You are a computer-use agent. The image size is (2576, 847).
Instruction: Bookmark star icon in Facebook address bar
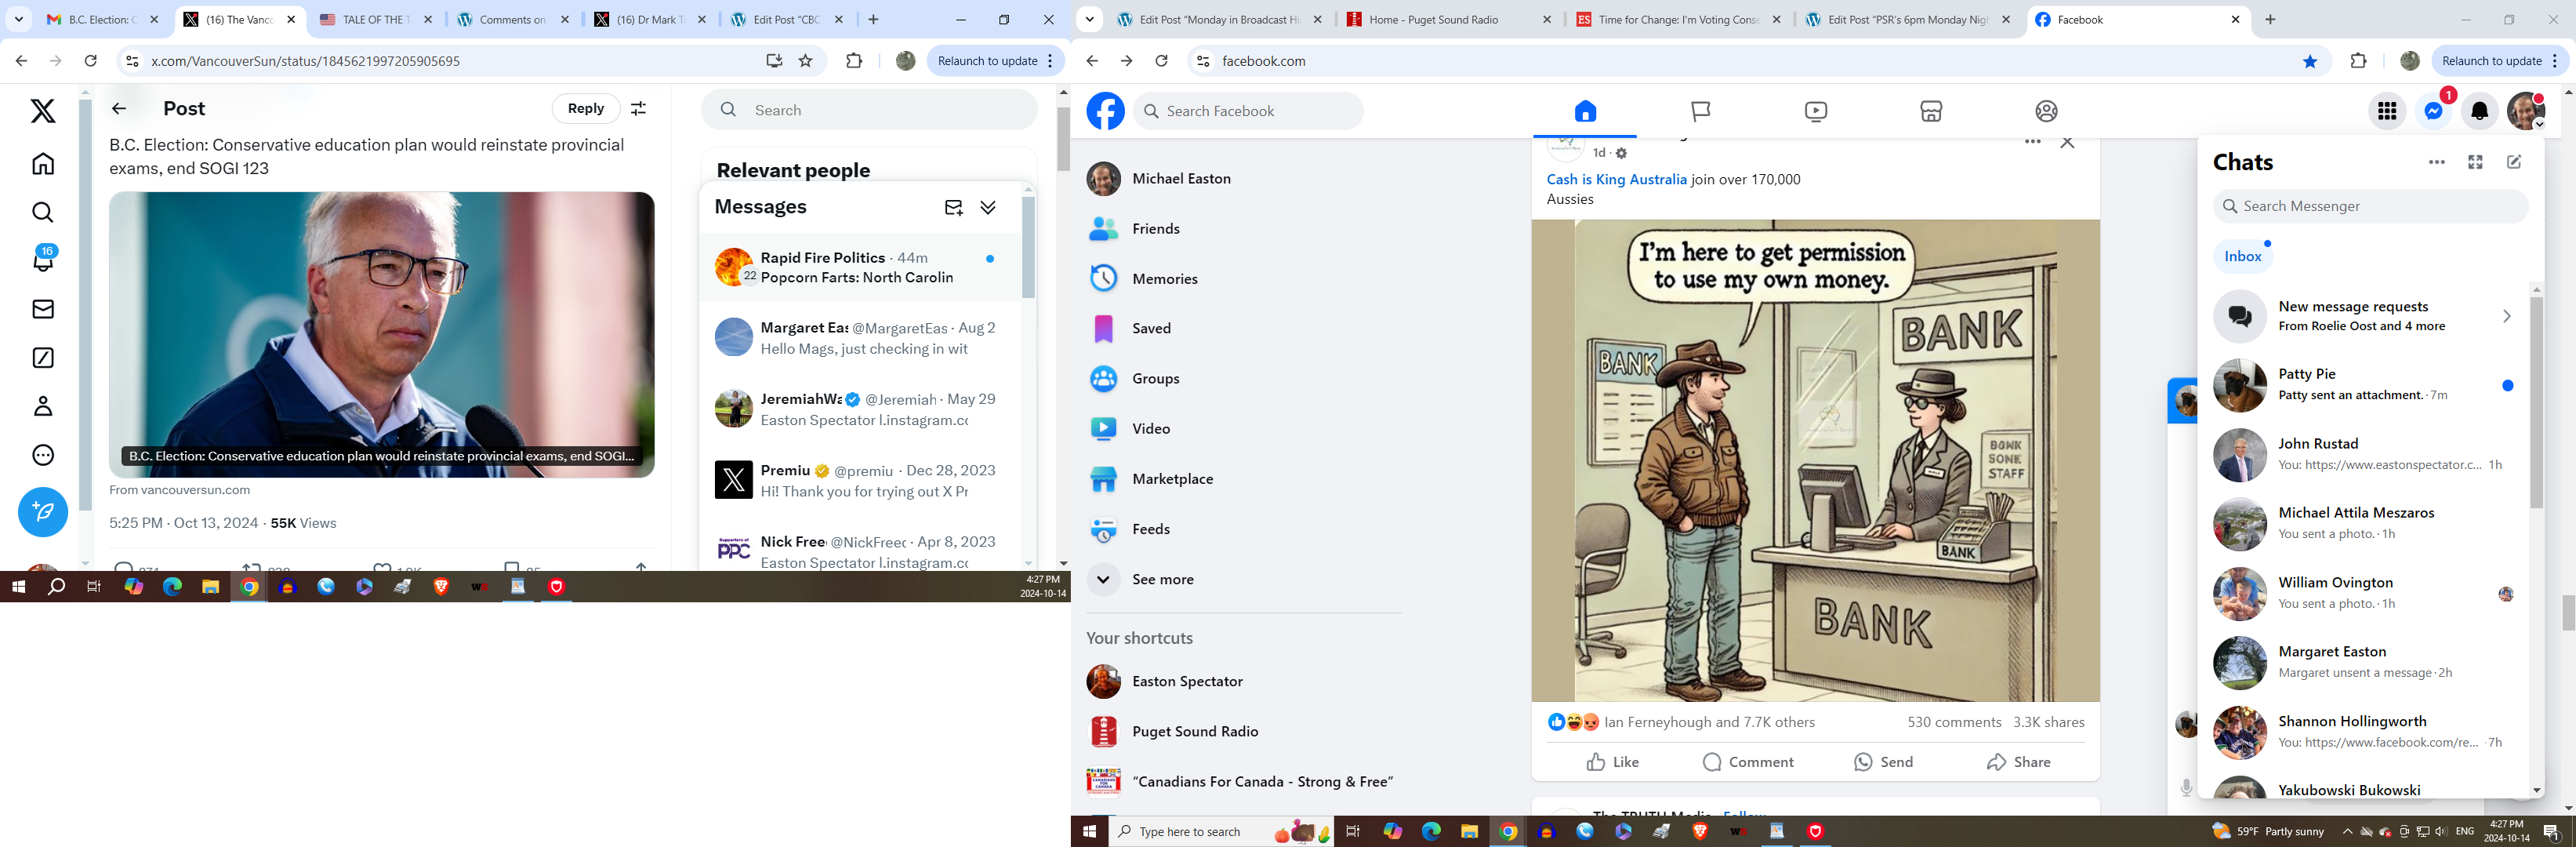(2310, 61)
